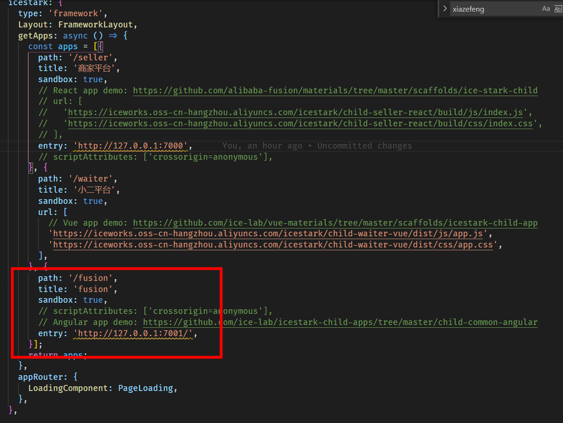Click the uncommented 'url: [' line under waiter
563x423 pixels.
coord(53,212)
